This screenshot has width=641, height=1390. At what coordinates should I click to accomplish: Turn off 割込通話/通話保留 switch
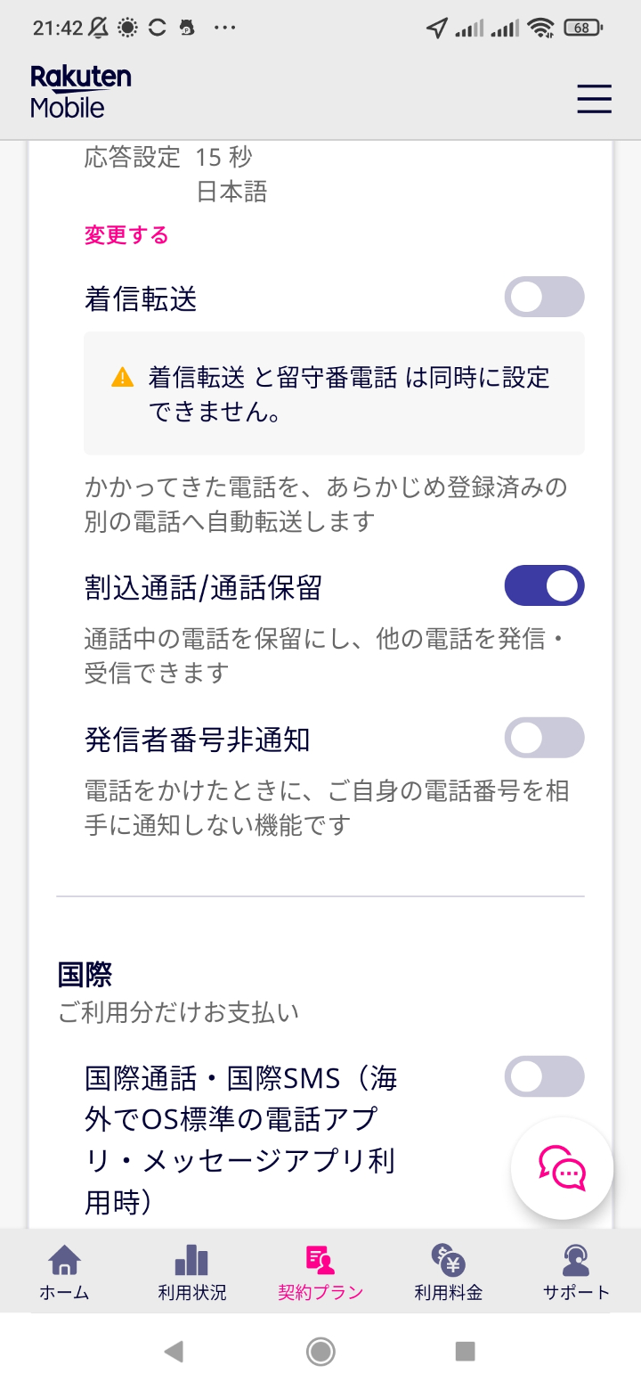(544, 585)
